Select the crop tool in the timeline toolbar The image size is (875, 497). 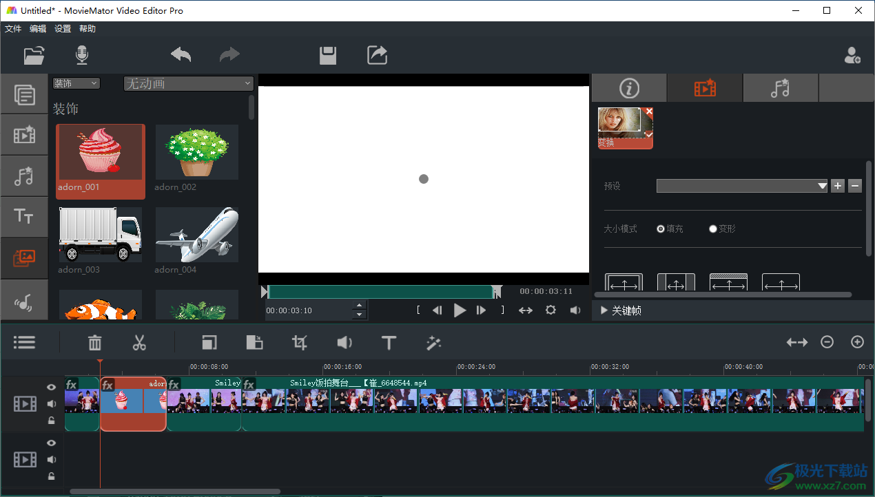(299, 342)
